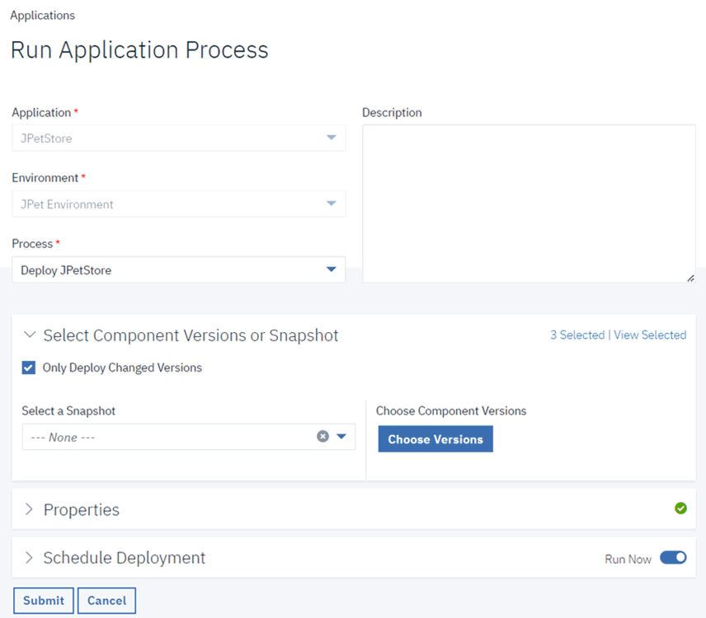Uncheck Only Deploy Changed Versions
This screenshot has height=618, width=706.
click(27, 368)
